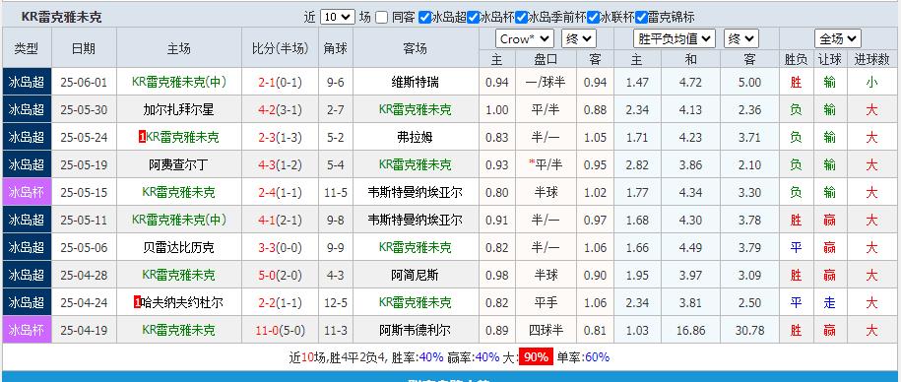Click the 角球 column header

click(336, 48)
